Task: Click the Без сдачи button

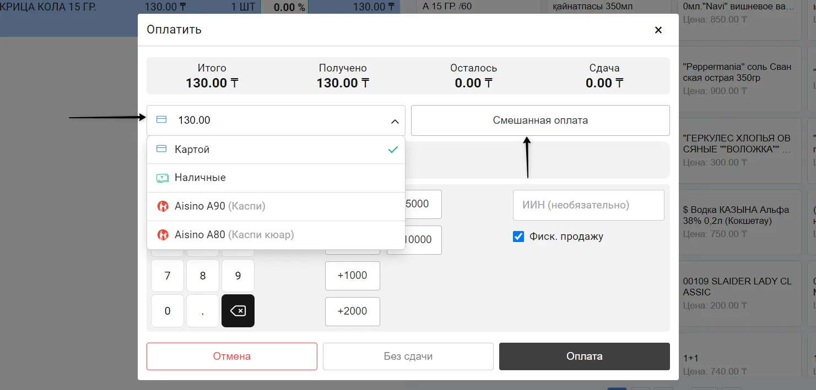Action: click(408, 356)
